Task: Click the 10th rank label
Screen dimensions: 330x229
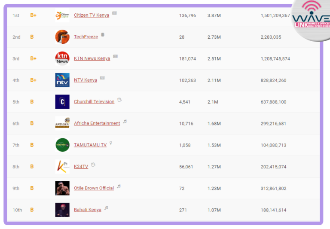Action: (17, 210)
